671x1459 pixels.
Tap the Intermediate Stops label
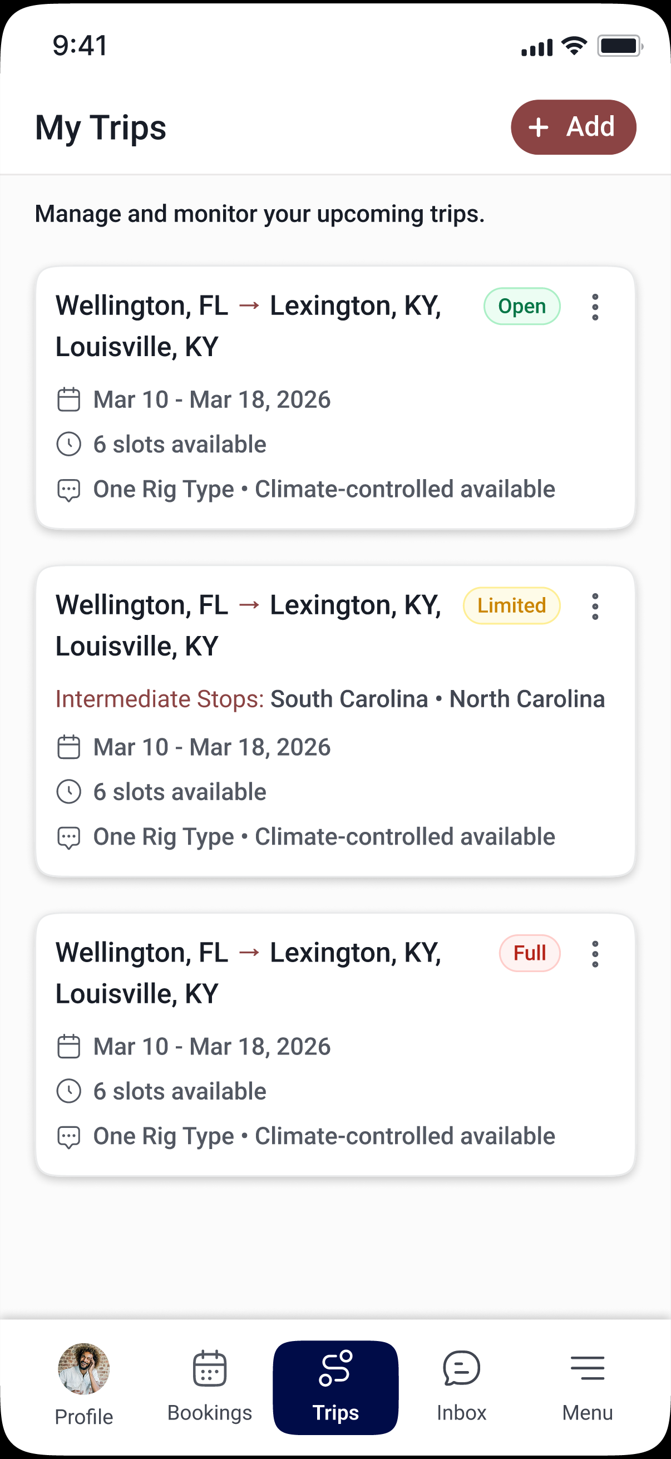coord(160,699)
